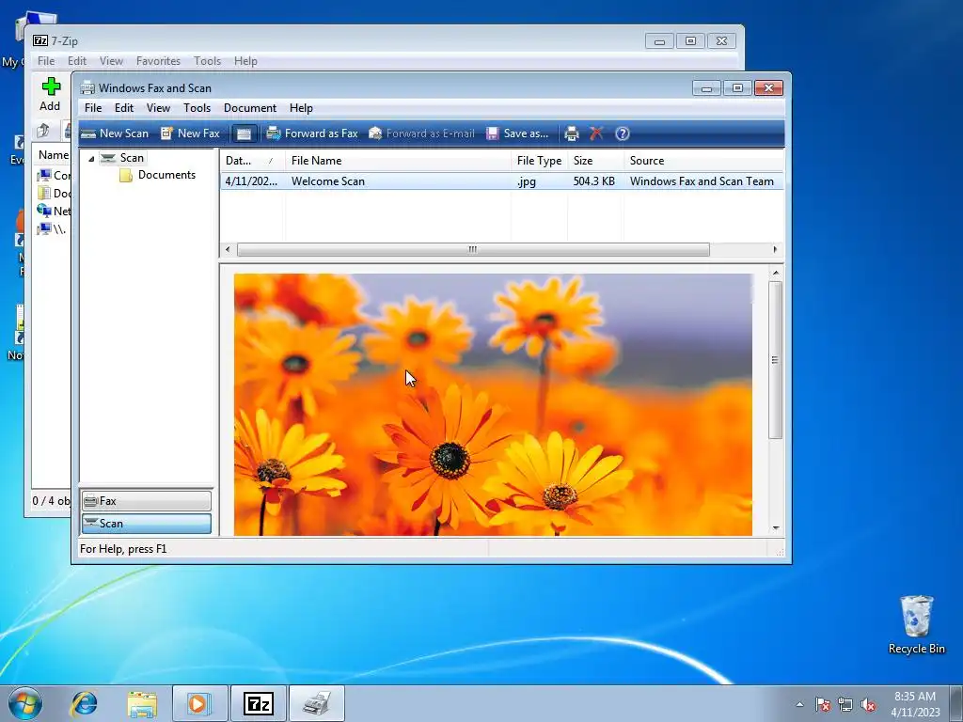Select the Welcome Scan file row
The width and height of the screenshot is (963, 722).
pyautogui.click(x=502, y=181)
